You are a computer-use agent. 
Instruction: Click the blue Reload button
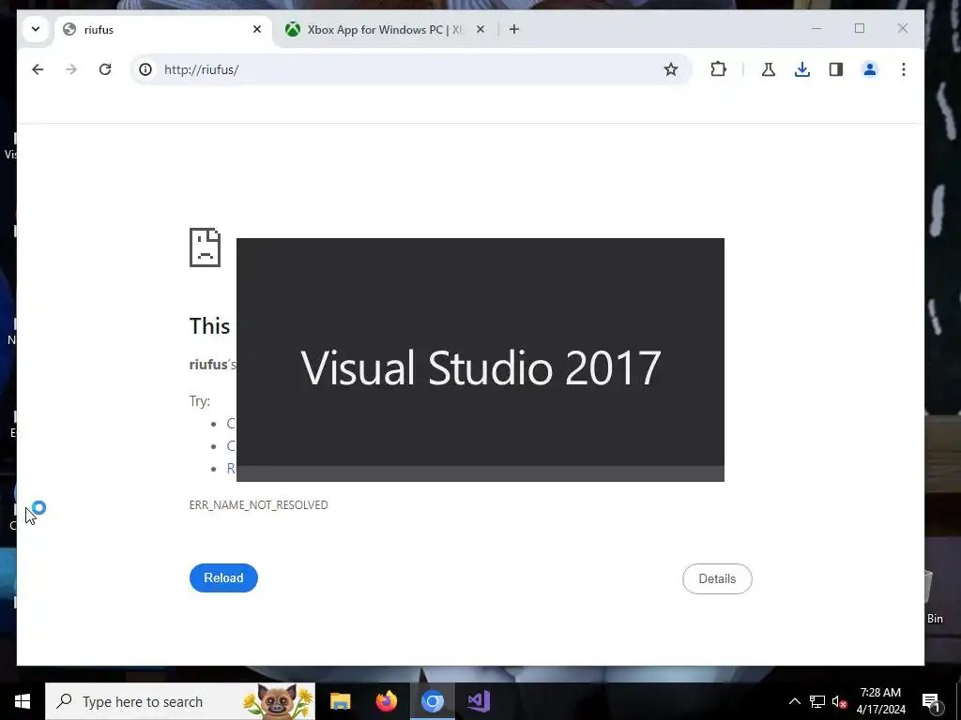[223, 577]
